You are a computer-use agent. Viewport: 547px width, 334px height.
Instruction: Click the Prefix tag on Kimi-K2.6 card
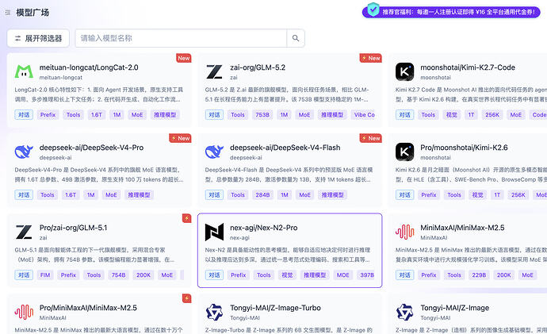[x=429, y=194]
